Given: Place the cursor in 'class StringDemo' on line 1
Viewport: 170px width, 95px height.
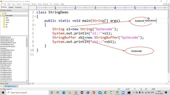Looking at the screenshot, I should pos(52,12).
